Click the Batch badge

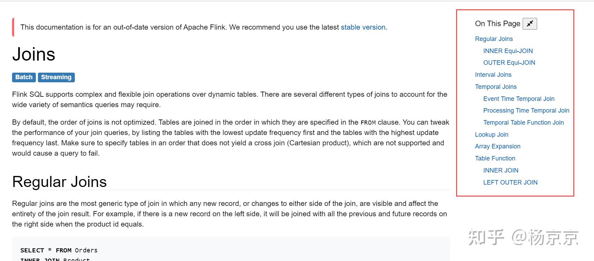(x=24, y=77)
